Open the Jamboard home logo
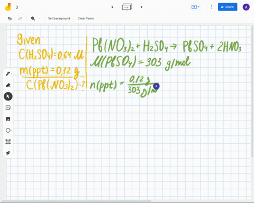The height and width of the screenshot is (203, 254). [8, 7]
